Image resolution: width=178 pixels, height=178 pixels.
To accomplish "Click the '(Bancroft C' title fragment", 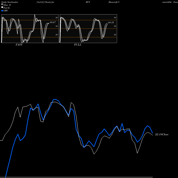I will (x=114, y=2).
